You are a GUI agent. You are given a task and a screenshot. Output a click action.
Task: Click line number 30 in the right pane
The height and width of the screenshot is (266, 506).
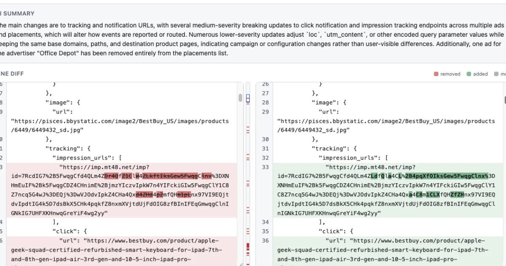point(265,139)
